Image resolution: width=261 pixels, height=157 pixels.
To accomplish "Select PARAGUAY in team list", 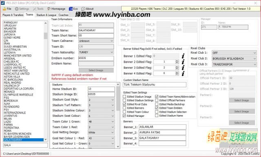I will 11,22.
